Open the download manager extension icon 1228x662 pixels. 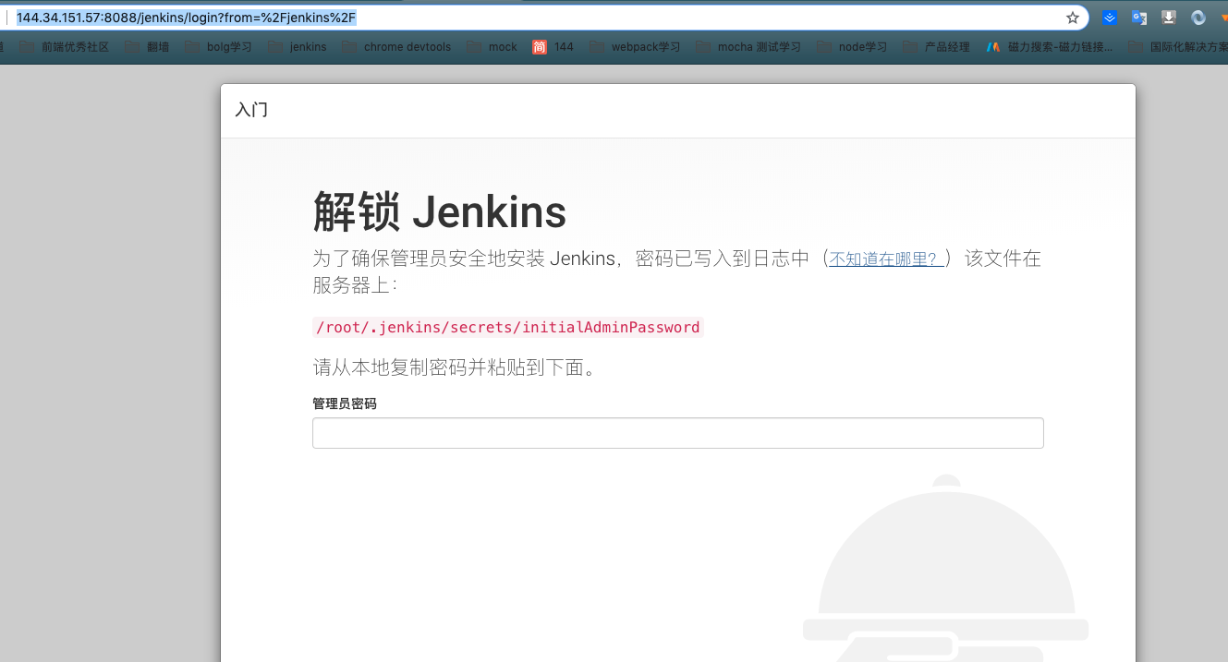(x=1169, y=17)
